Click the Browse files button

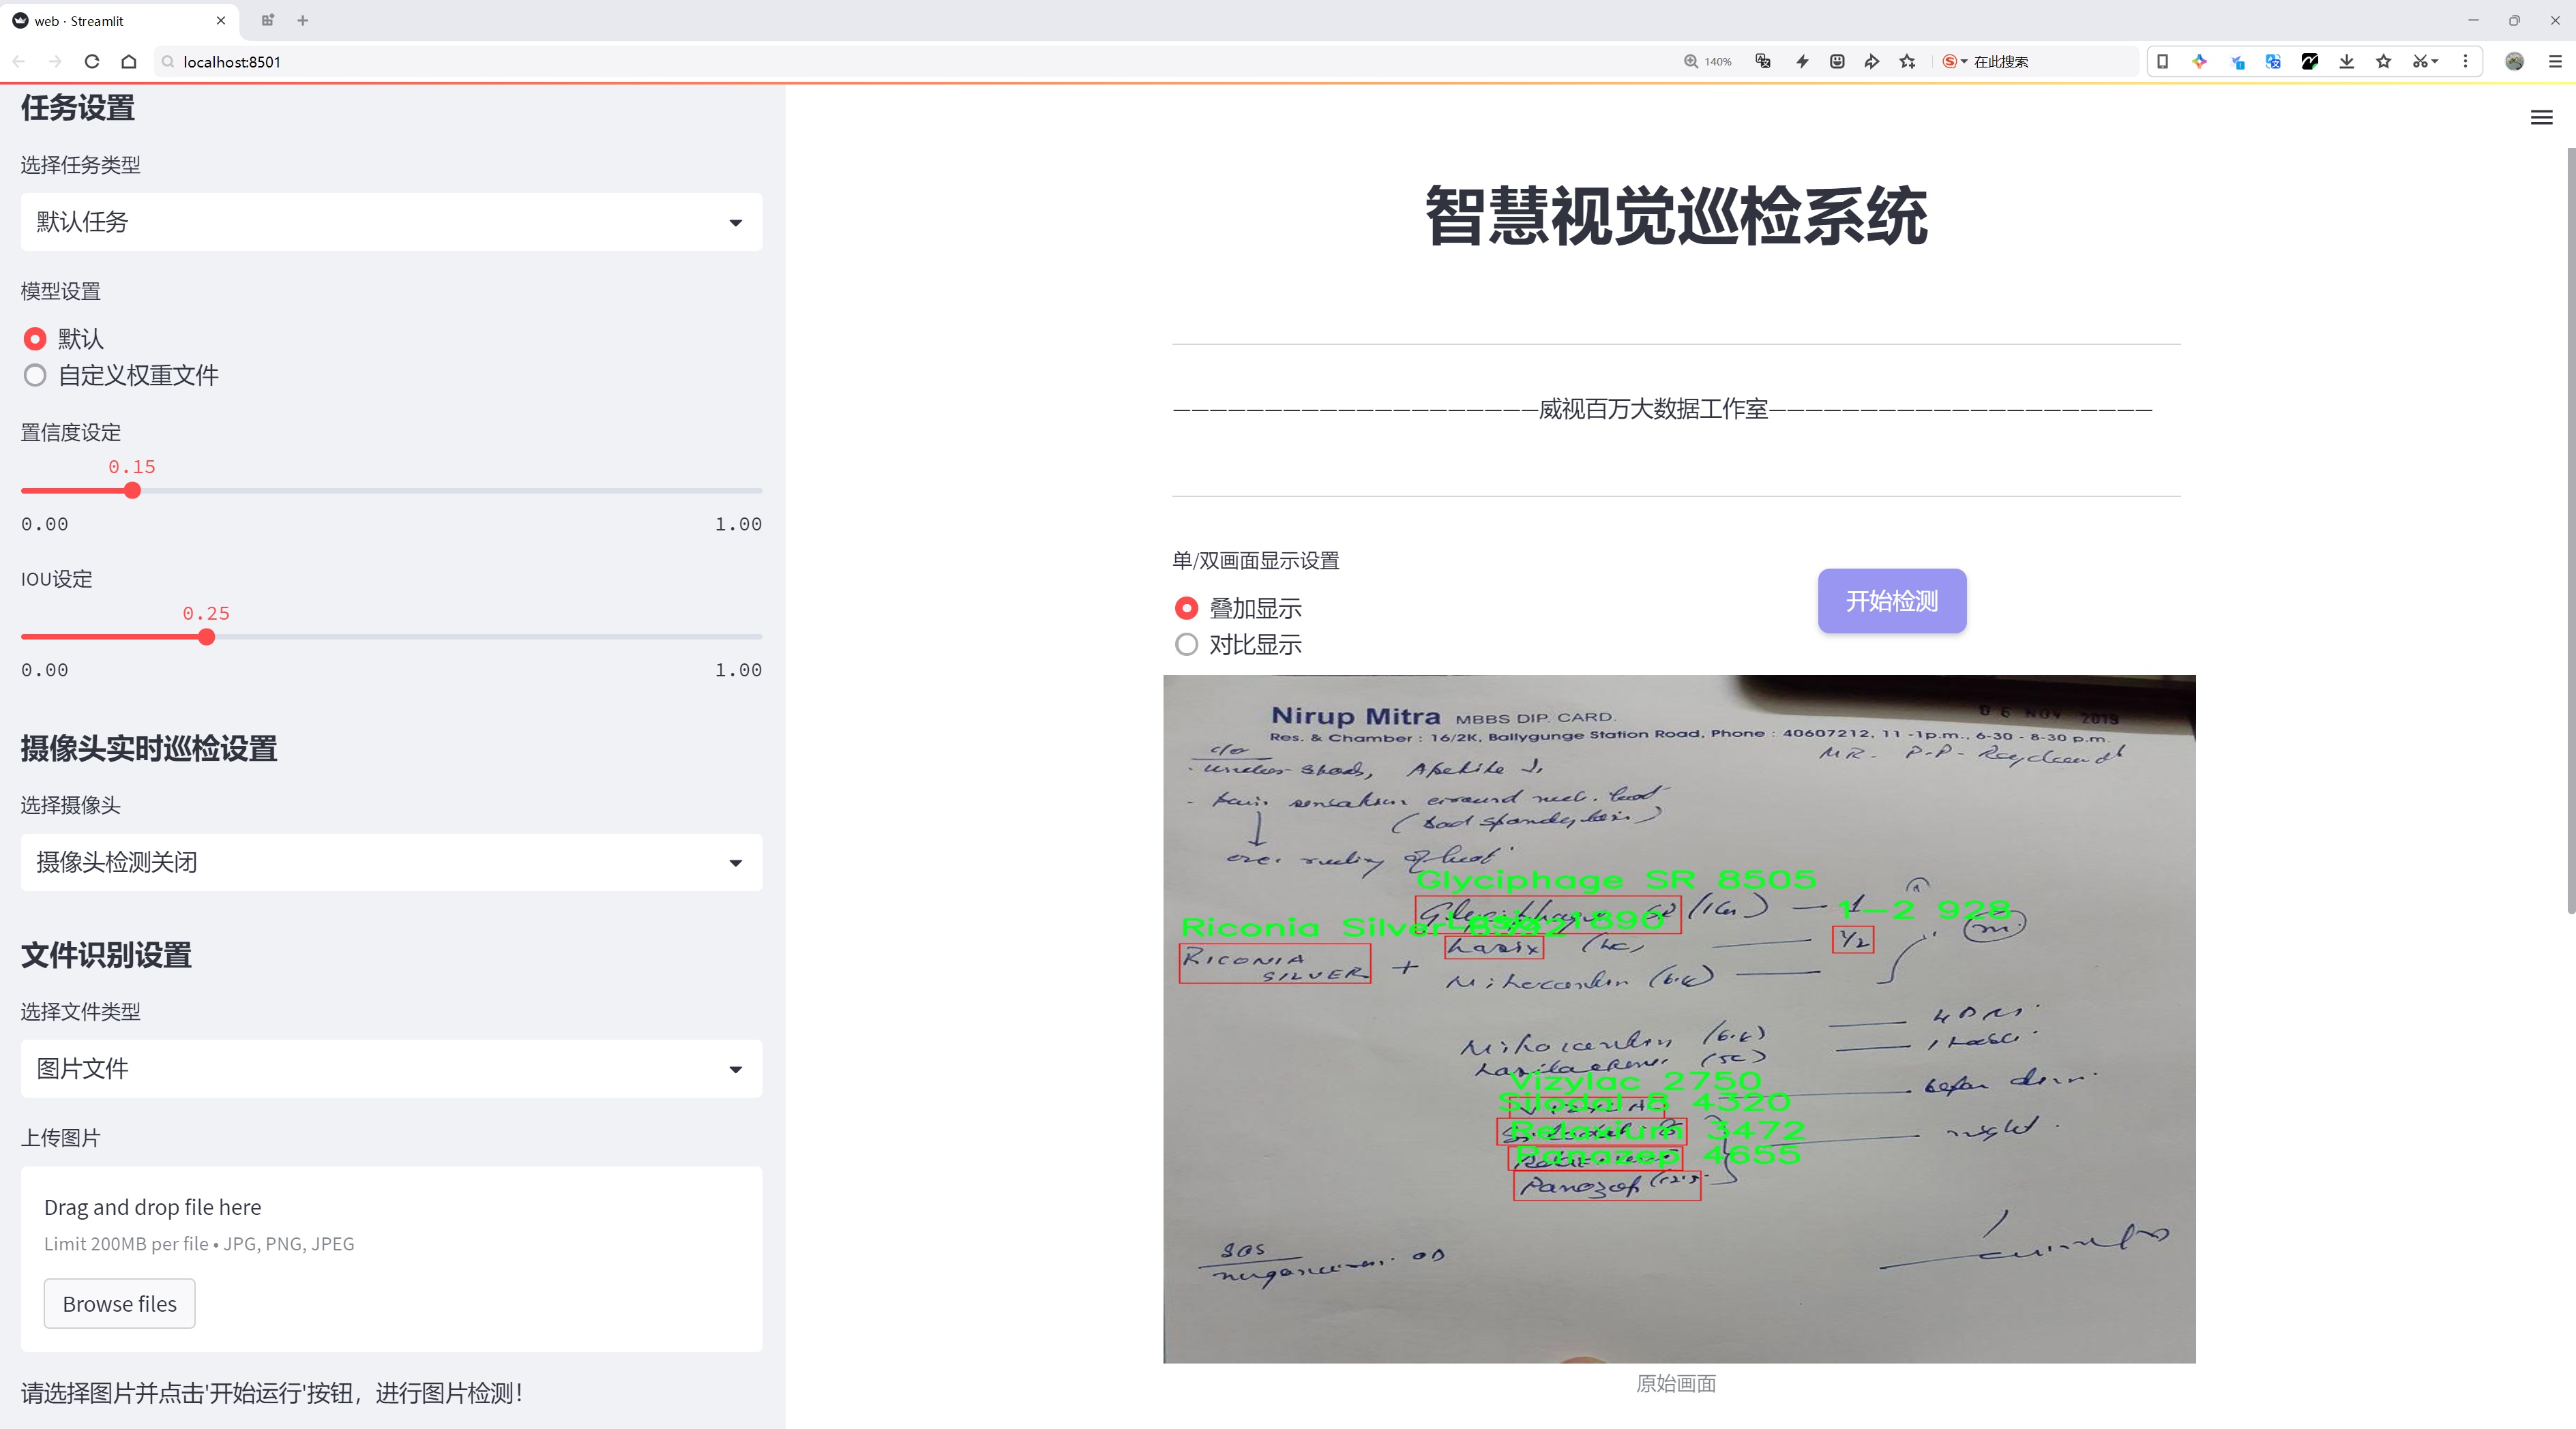[119, 1304]
